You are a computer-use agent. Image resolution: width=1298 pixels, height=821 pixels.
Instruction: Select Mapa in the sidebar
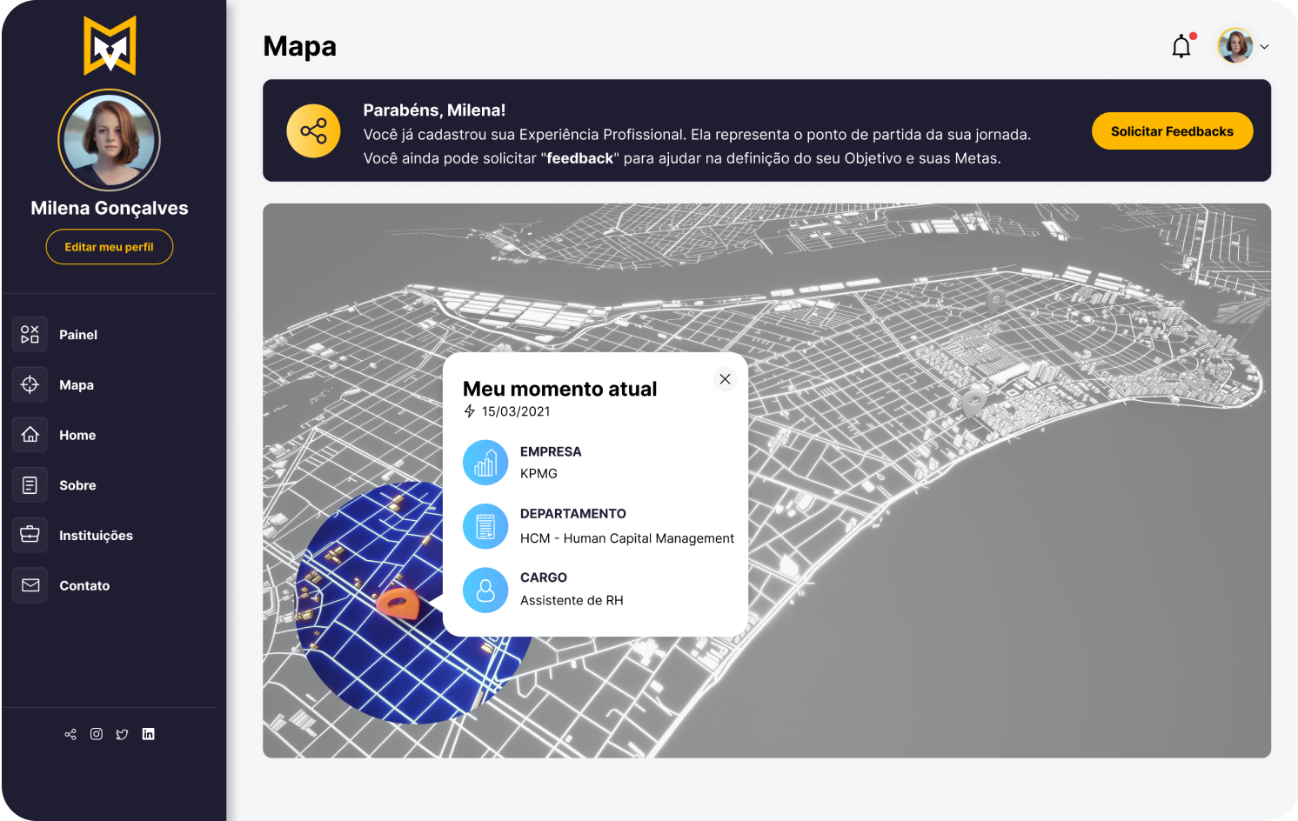(77, 385)
